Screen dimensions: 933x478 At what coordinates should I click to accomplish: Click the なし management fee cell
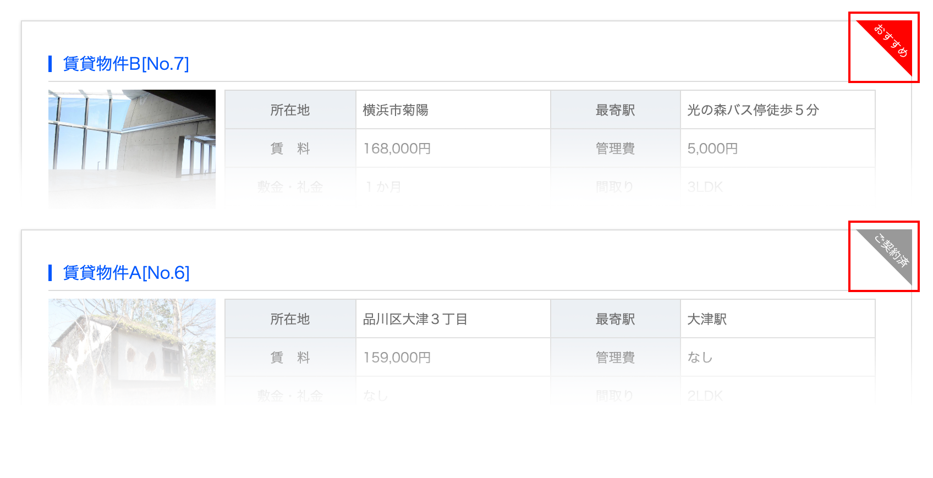click(x=778, y=358)
